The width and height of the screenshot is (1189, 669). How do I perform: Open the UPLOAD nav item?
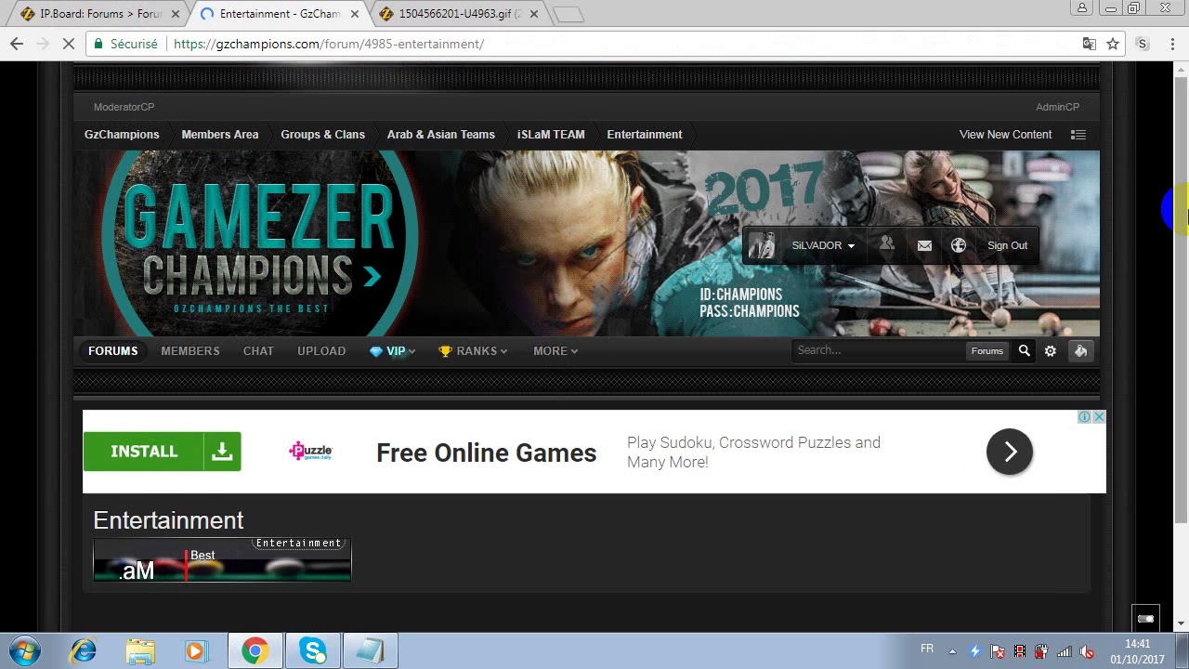tap(321, 350)
